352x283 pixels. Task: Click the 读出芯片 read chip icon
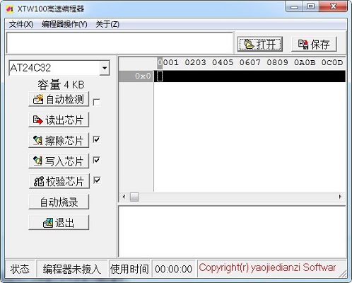[37, 120]
